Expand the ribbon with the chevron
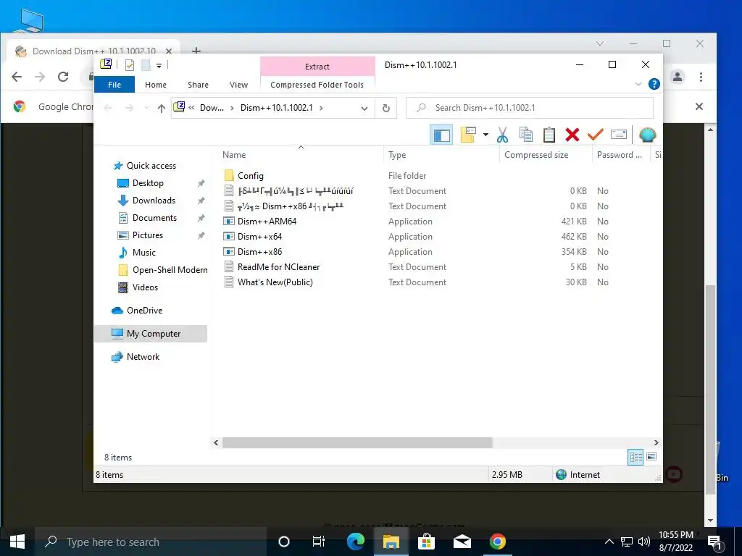 pyautogui.click(x=638, y=84)
